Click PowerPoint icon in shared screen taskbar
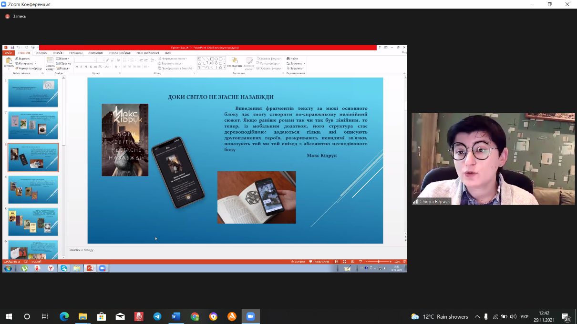The height and width of the screenshot is (324, 577). (x=89, y=268)
